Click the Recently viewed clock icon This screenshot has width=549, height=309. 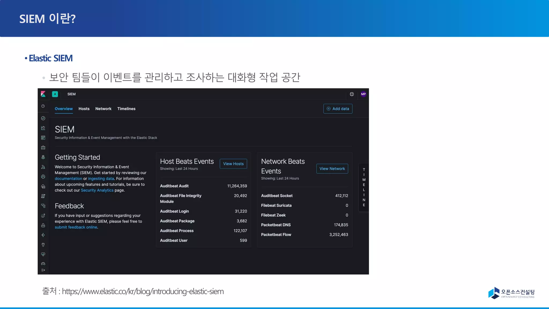coord(43,106)
